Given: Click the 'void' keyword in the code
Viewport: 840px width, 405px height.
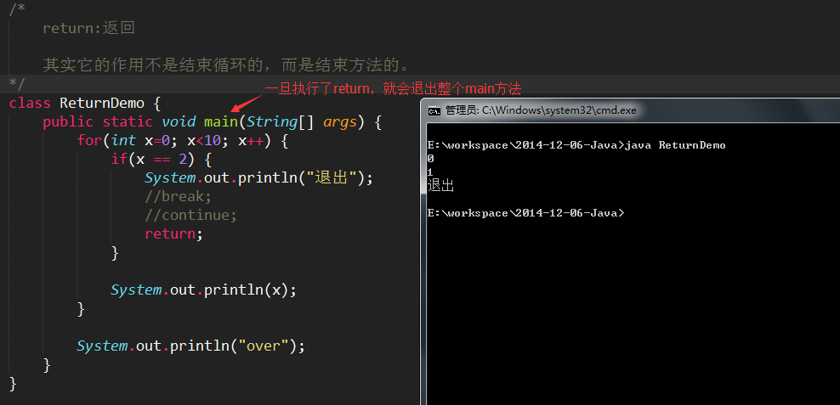Looking at the screenshot, I should point(179,122).
